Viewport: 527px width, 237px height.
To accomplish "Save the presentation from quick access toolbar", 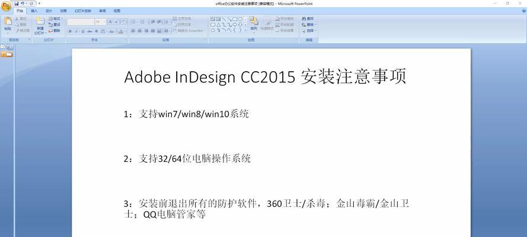I will pos(17,4).
